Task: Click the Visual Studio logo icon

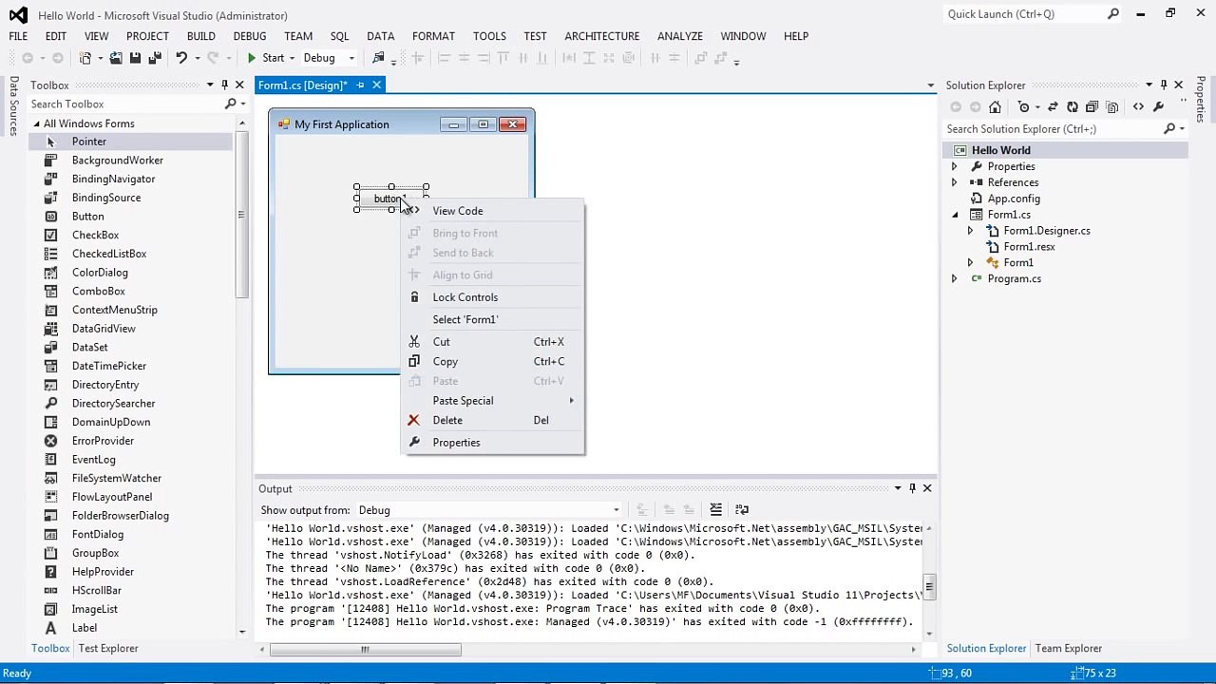Action: [18, 14]
